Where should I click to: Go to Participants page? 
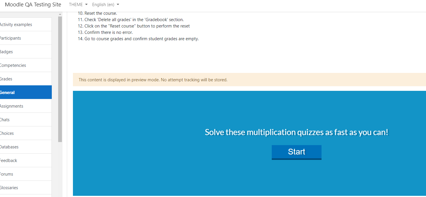(x=26, y=38)
